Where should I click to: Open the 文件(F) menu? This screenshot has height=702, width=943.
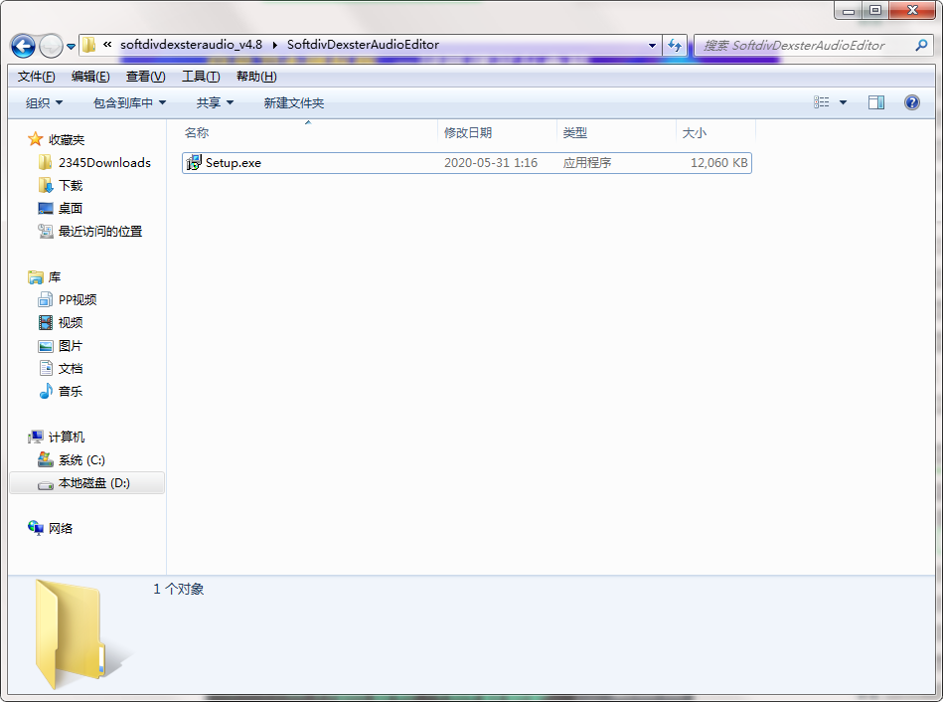coord(36,77)
